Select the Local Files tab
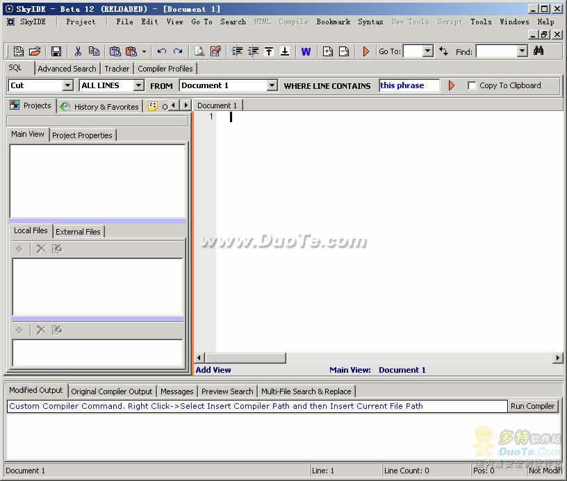The image size is (567, 481). [31, 230]
